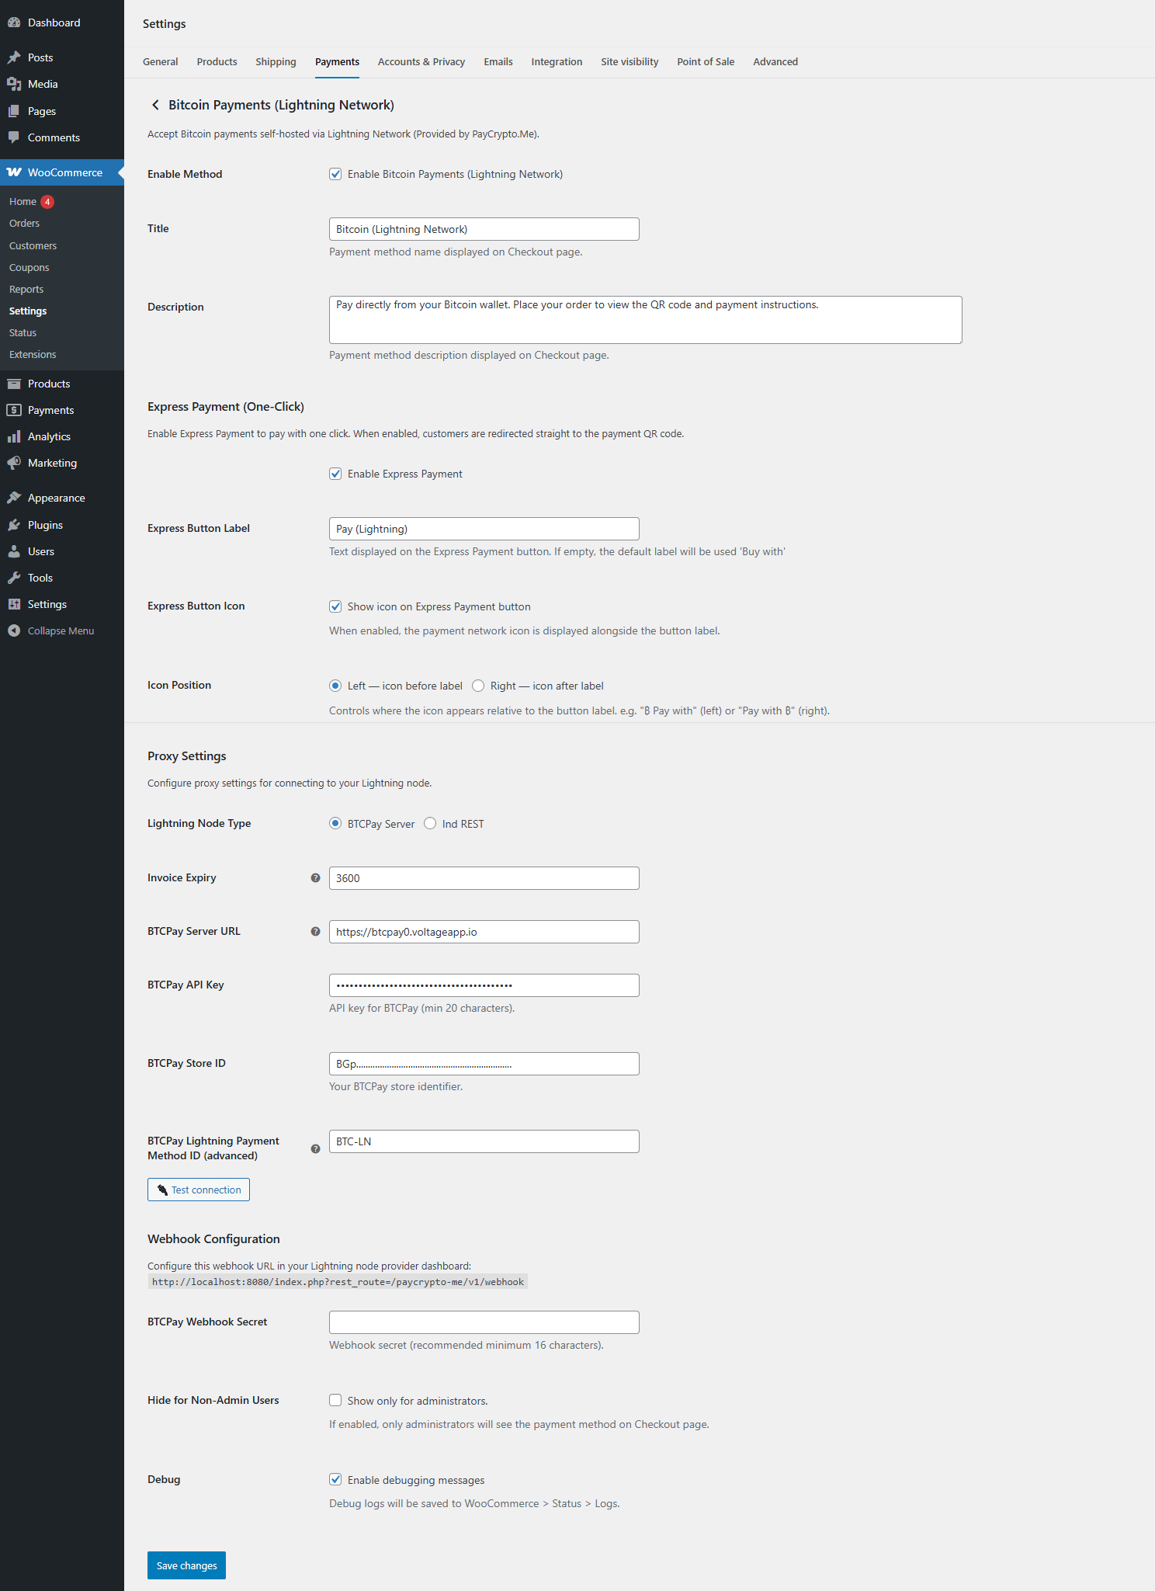Viewport: 1155px width, 1591px height.
Task: Click the webhook URL code text
Action: click(338, 1282)
